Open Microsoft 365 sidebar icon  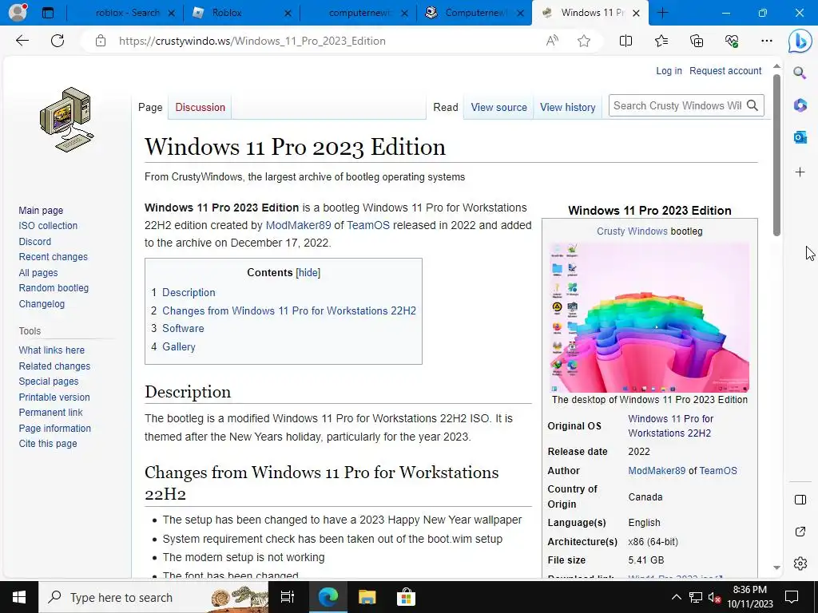(800, 105)
